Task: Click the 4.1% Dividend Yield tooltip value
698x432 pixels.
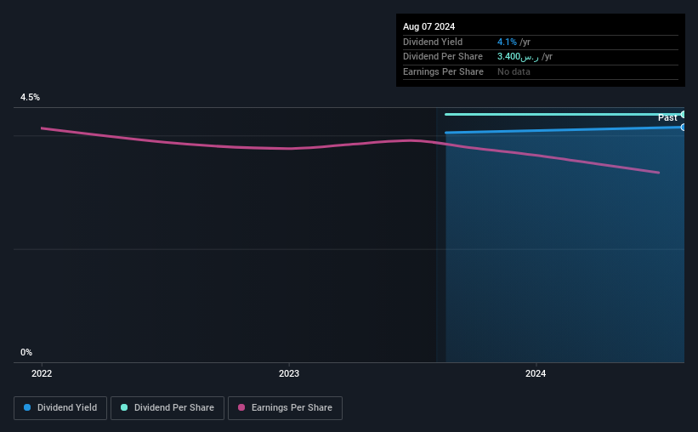Action: pyautogui.click(x=507, y=42)
